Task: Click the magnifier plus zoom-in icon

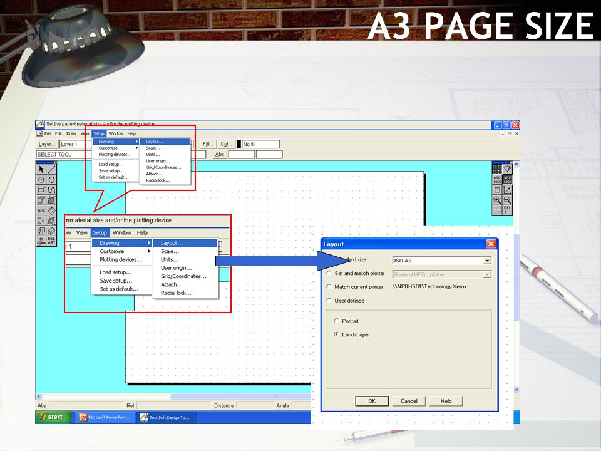Action: coord(497,200)
